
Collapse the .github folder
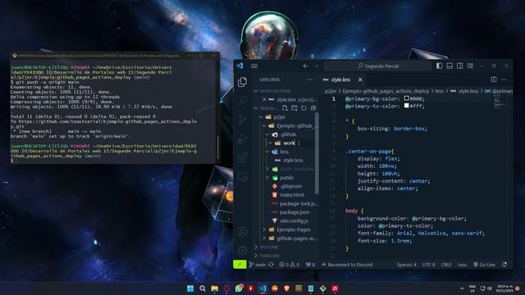pyautogui.click(x=267, y=134)
